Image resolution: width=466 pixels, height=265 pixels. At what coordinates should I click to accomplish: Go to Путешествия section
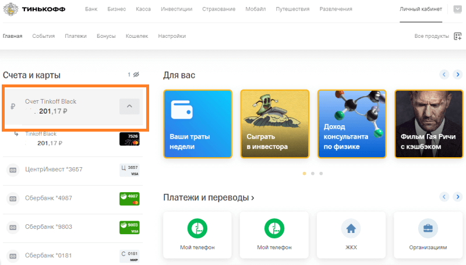(292, 9)
